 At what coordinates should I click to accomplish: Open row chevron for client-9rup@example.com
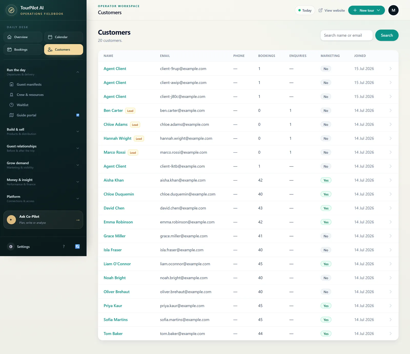391,68
